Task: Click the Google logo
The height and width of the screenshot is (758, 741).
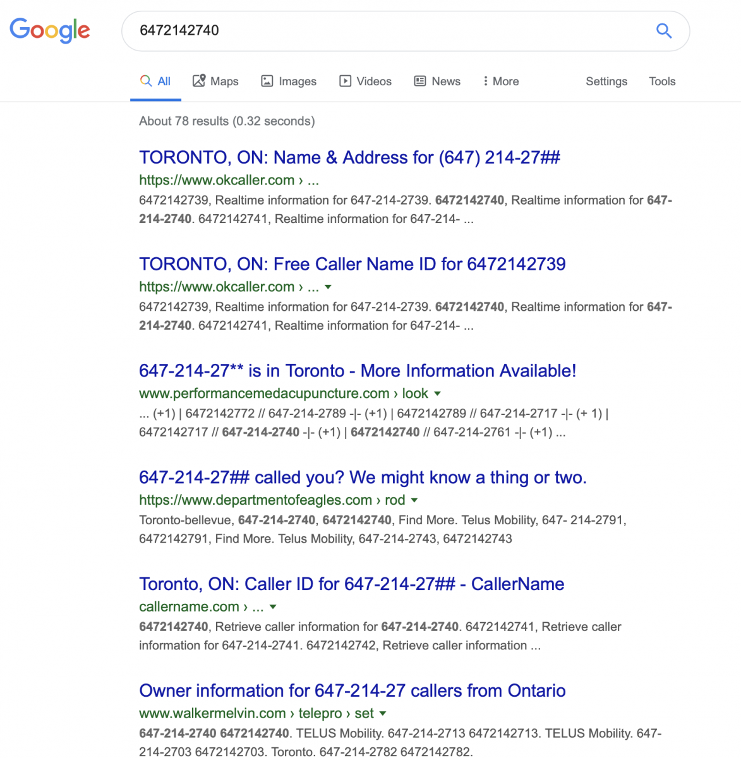Action: (50, 30)
